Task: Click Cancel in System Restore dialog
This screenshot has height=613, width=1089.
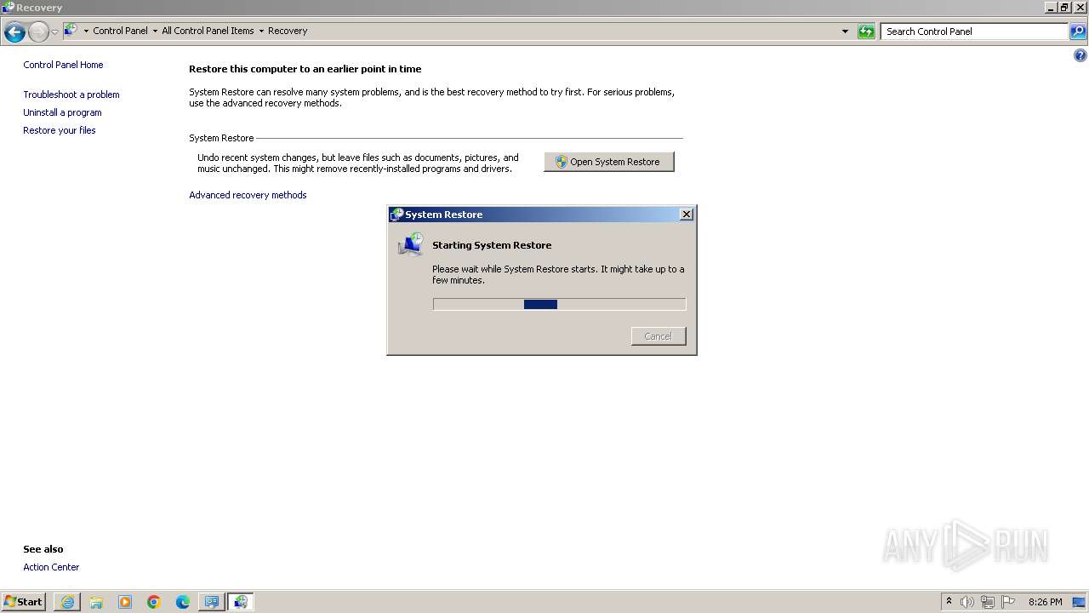Action: pos(659,336)
